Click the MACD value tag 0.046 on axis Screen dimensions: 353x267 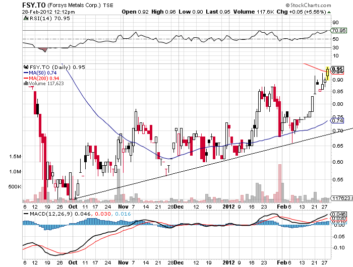[x=338, y=214]
